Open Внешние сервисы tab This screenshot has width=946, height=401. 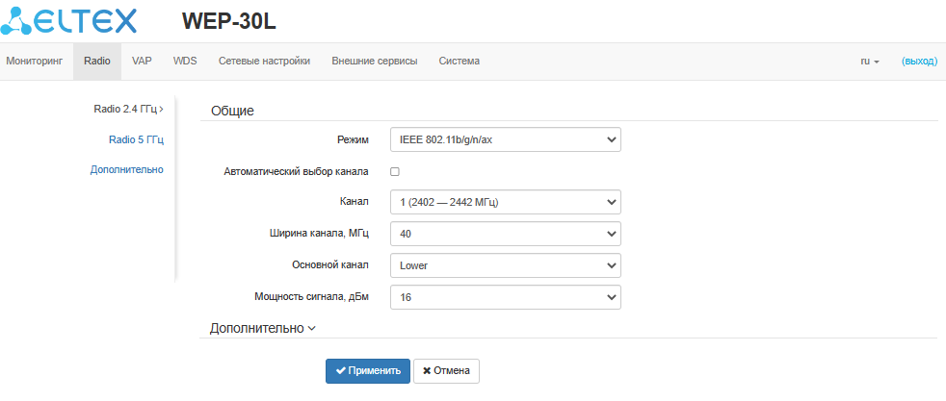[374, 62]
